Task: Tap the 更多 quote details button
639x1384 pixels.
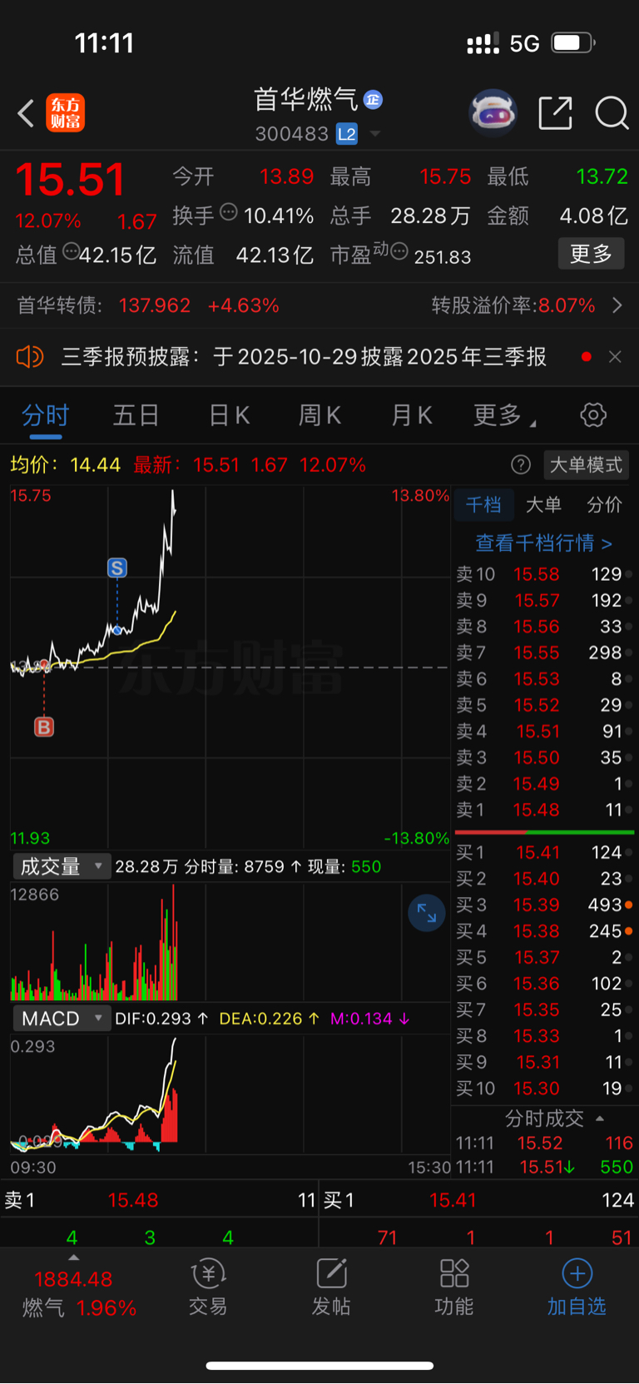Action: pyautogui.click(x=591, y=254)
